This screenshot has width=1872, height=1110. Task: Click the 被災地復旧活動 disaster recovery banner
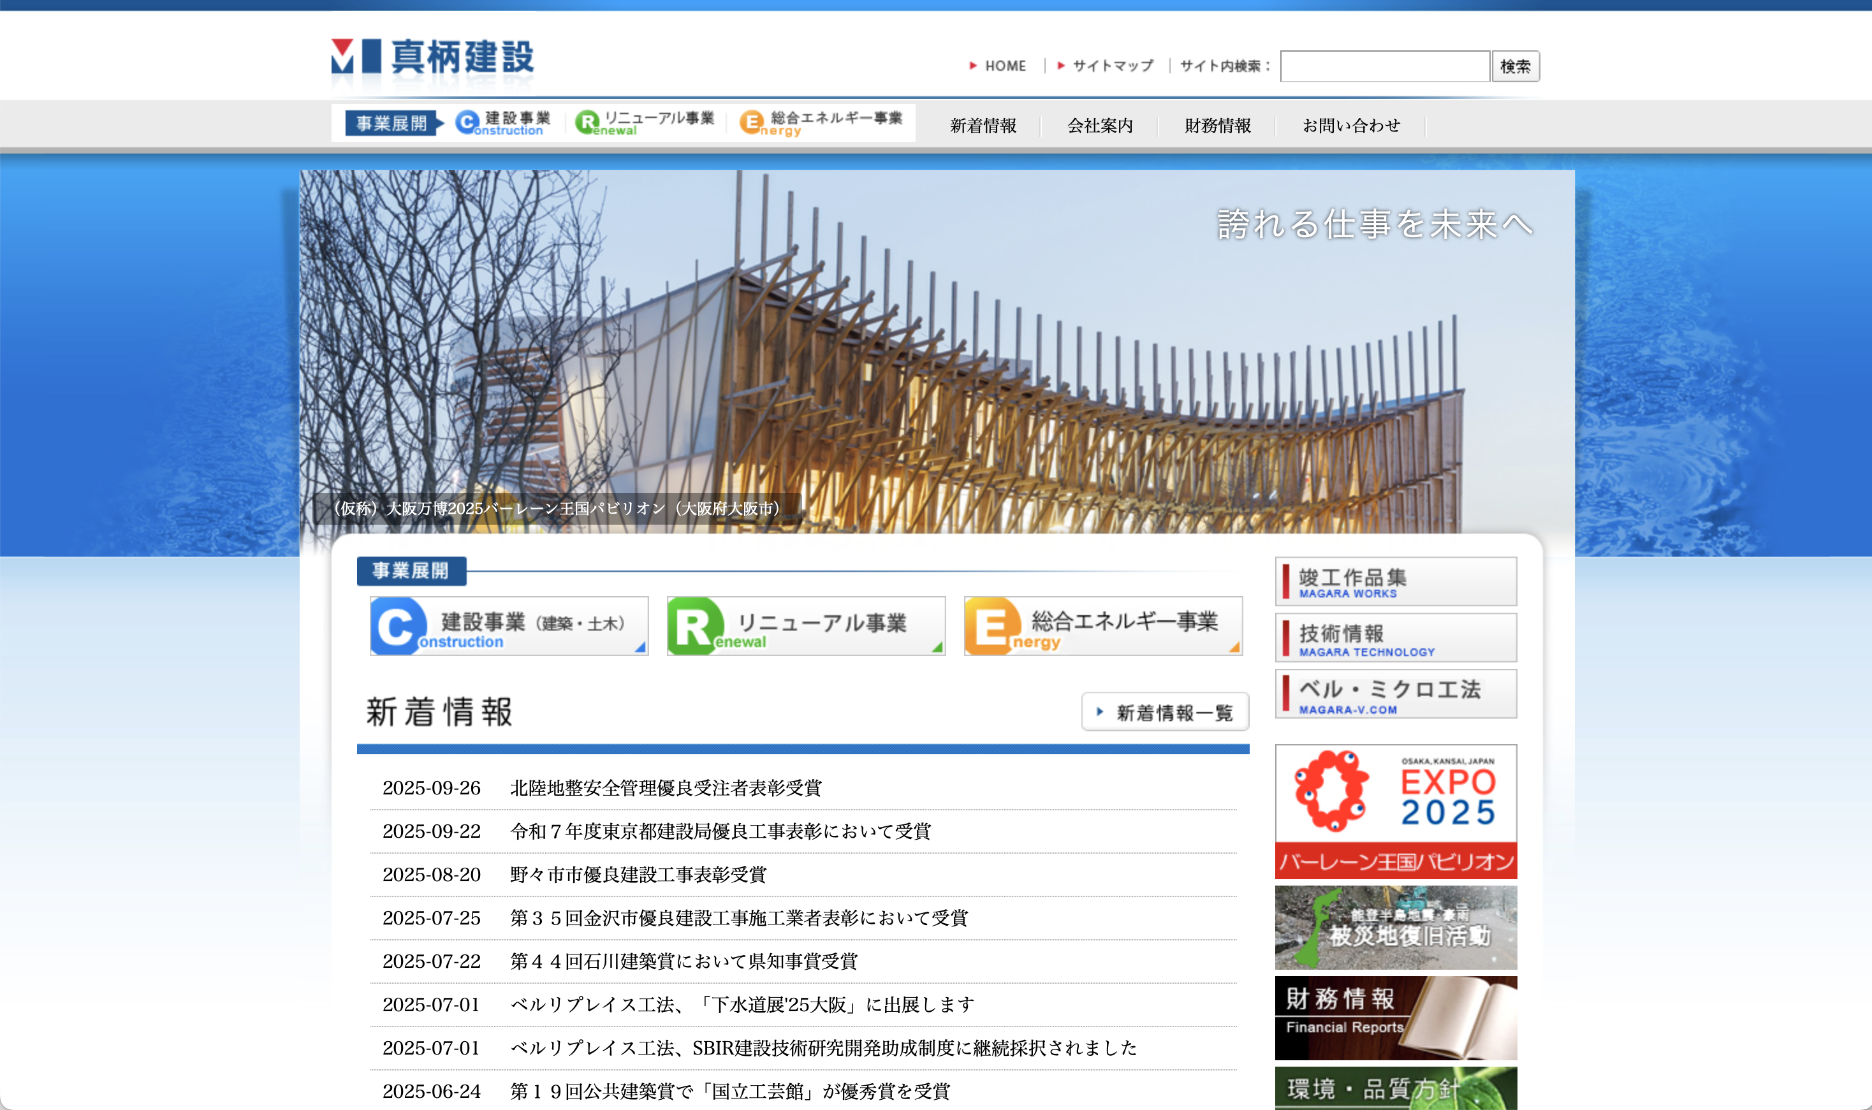pyautogui.click(x=1395, y=928)
